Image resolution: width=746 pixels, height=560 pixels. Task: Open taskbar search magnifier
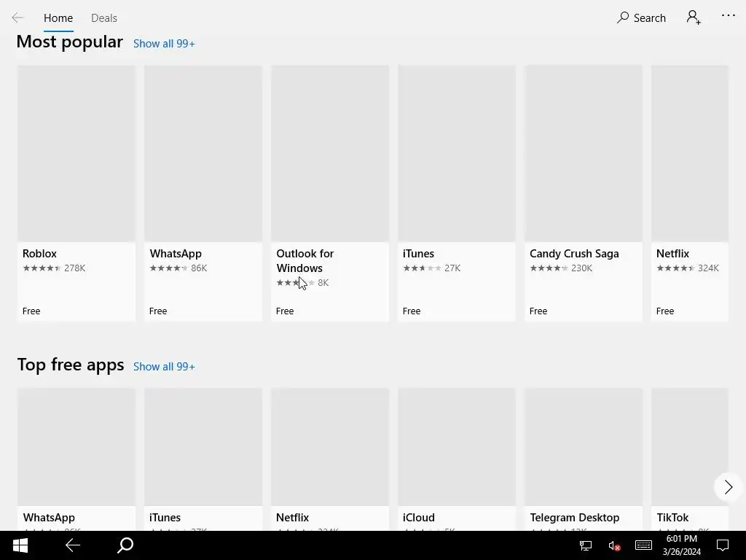[x=125, y=545]
